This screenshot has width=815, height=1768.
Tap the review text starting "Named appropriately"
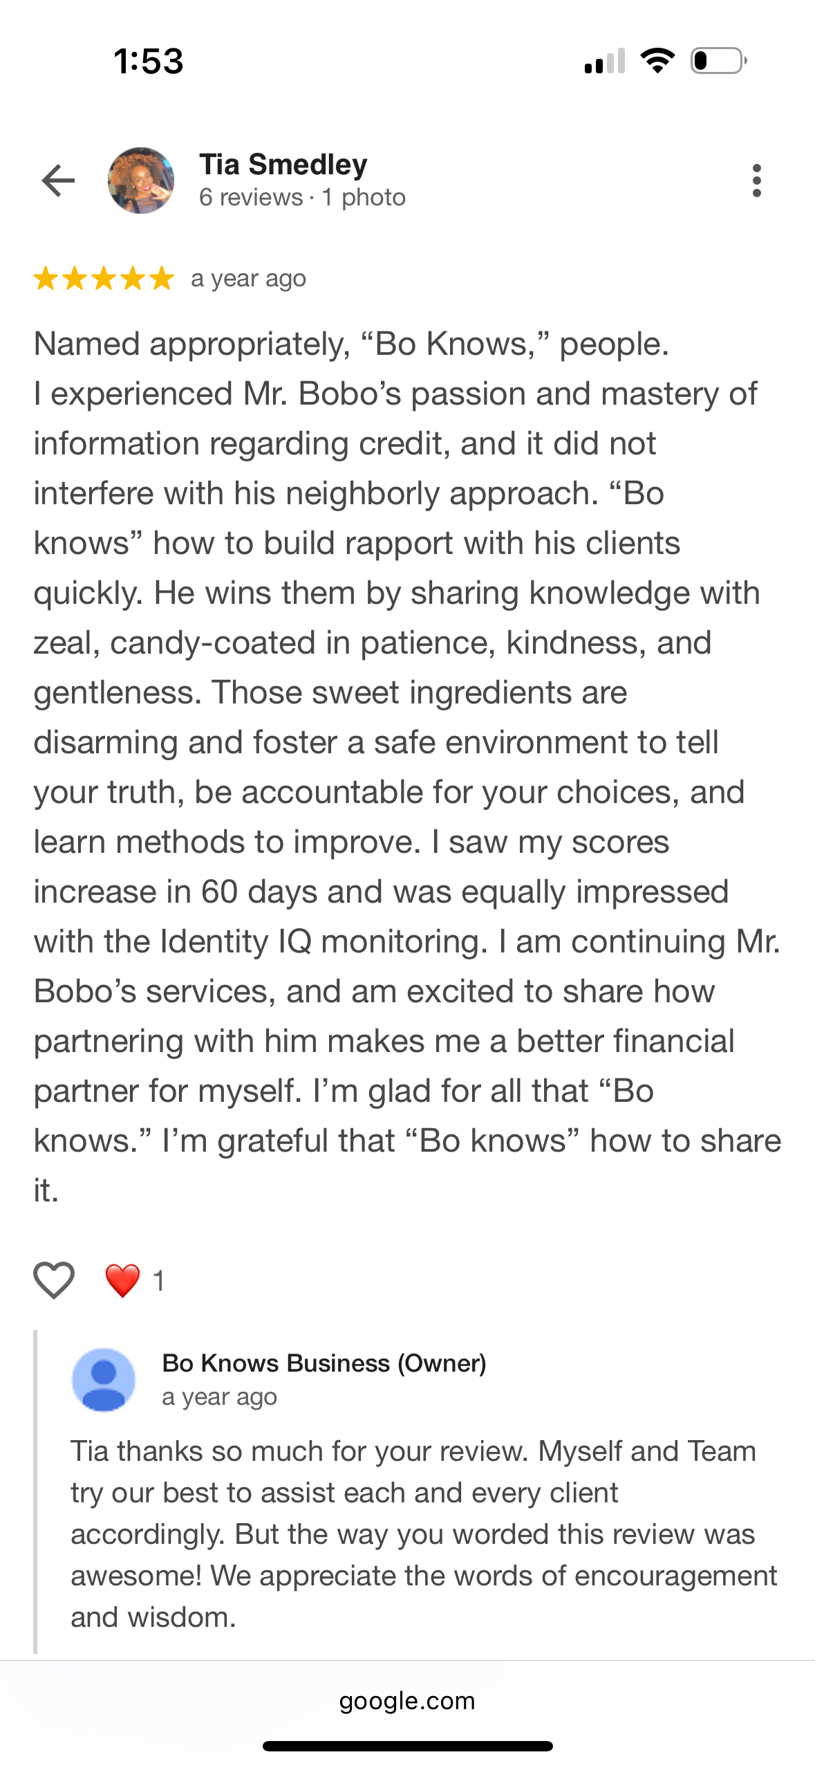(407, 766)
